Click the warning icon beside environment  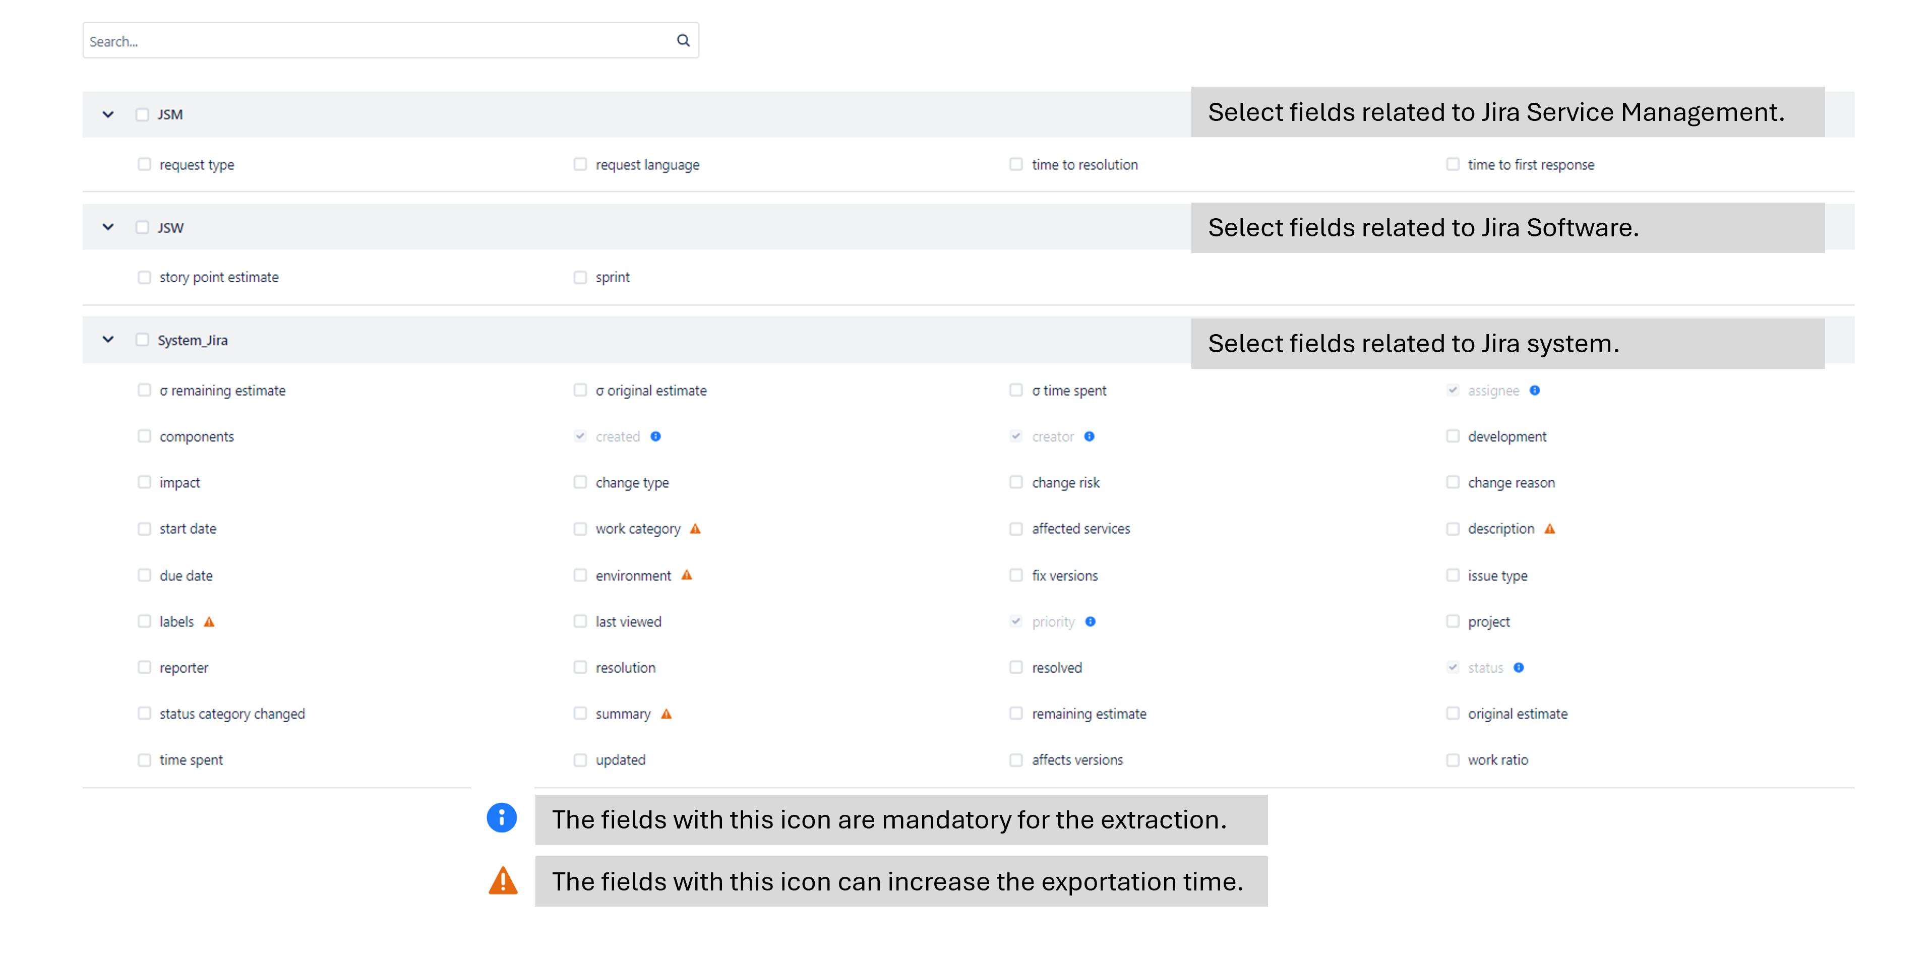point(686,575)
